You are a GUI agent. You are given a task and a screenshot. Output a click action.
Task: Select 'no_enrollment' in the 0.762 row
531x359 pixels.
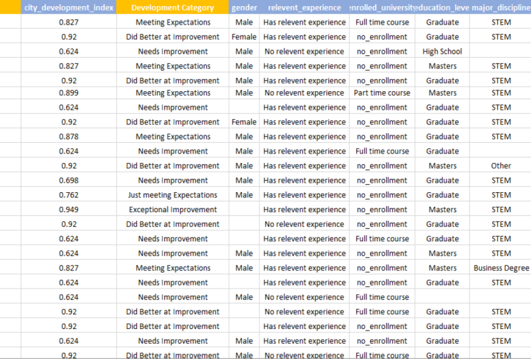(x=382, y=195)
